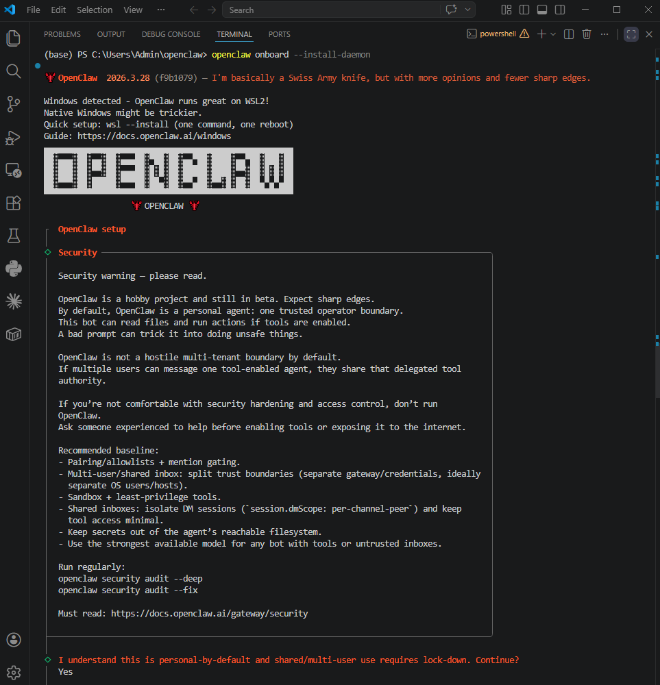
Task: Open the File menu
Action: tap(33, 10)
